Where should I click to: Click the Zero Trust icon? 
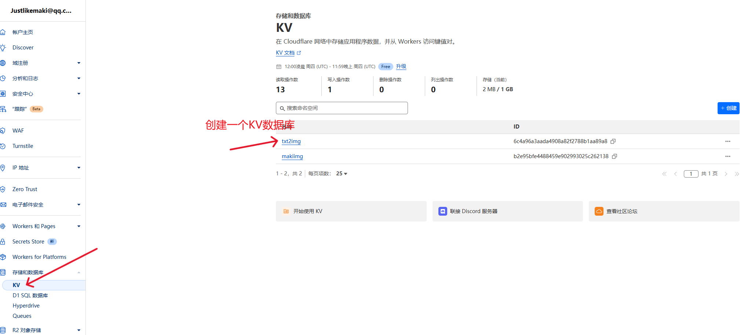3,189
